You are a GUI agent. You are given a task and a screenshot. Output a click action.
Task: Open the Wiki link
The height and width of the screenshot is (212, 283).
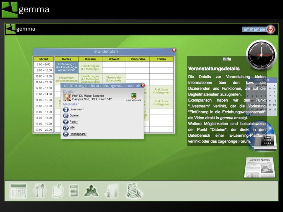click(72, 128)
